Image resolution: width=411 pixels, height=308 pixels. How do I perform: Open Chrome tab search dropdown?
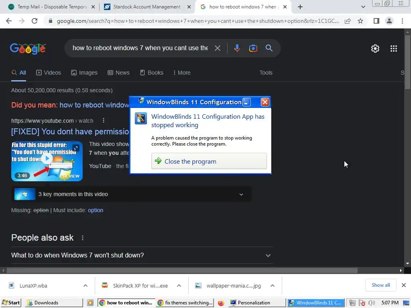coord(363,7)
